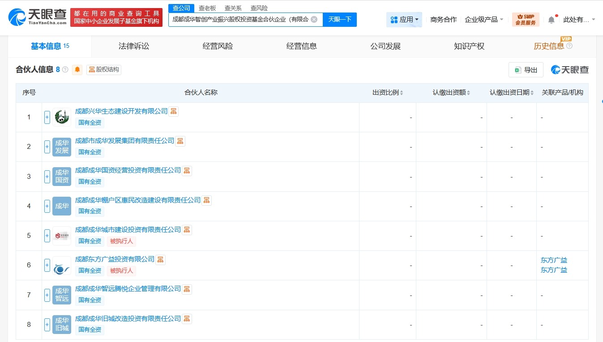Open the notification bell at top right
Viewport: 603px width, 342px height.
pyautogui.click(x=551, y=19)
